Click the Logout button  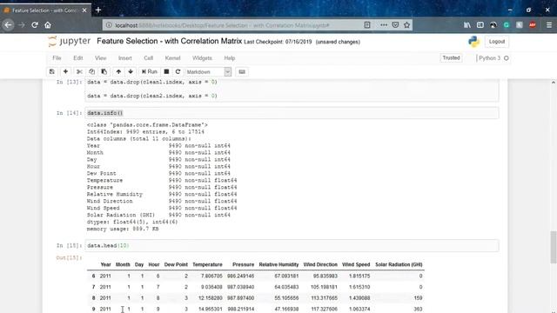click(x=497, y=42)
